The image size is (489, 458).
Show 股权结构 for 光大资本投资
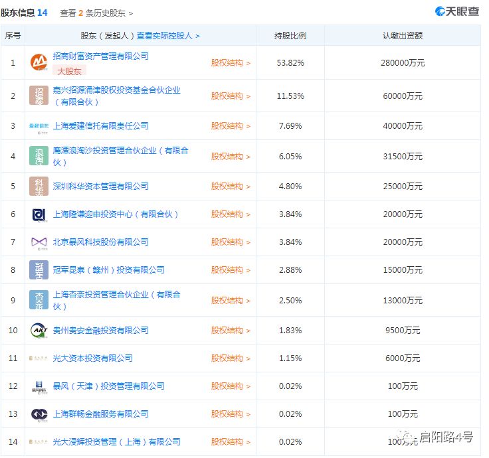[231, 358]
